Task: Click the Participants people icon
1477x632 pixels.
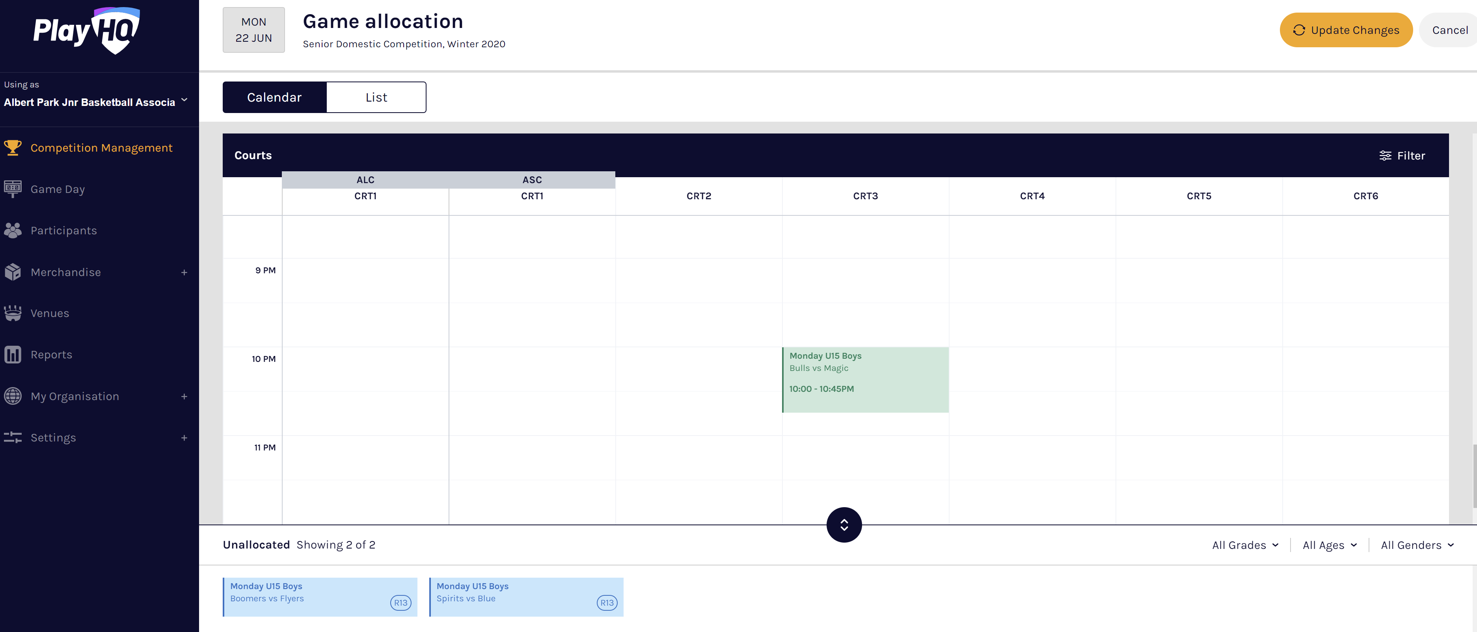Action: 13,230
